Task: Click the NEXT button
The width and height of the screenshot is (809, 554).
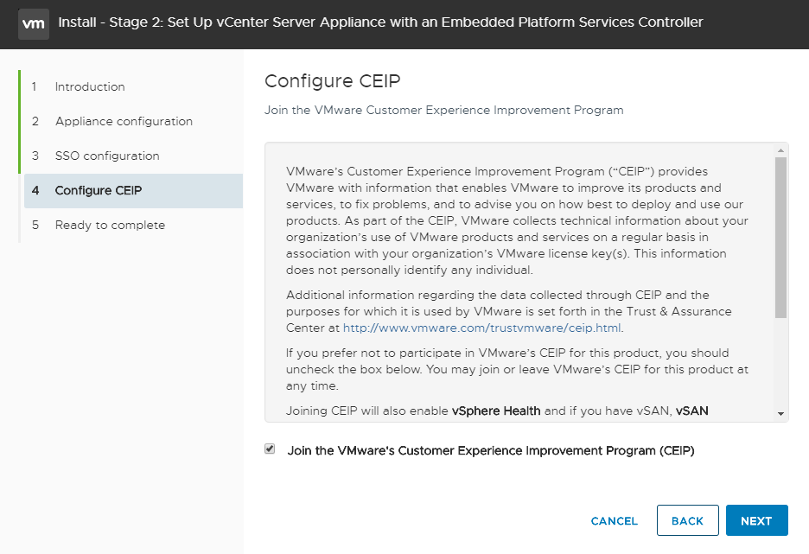Action: pyautogui.click(x=757, y=520)
